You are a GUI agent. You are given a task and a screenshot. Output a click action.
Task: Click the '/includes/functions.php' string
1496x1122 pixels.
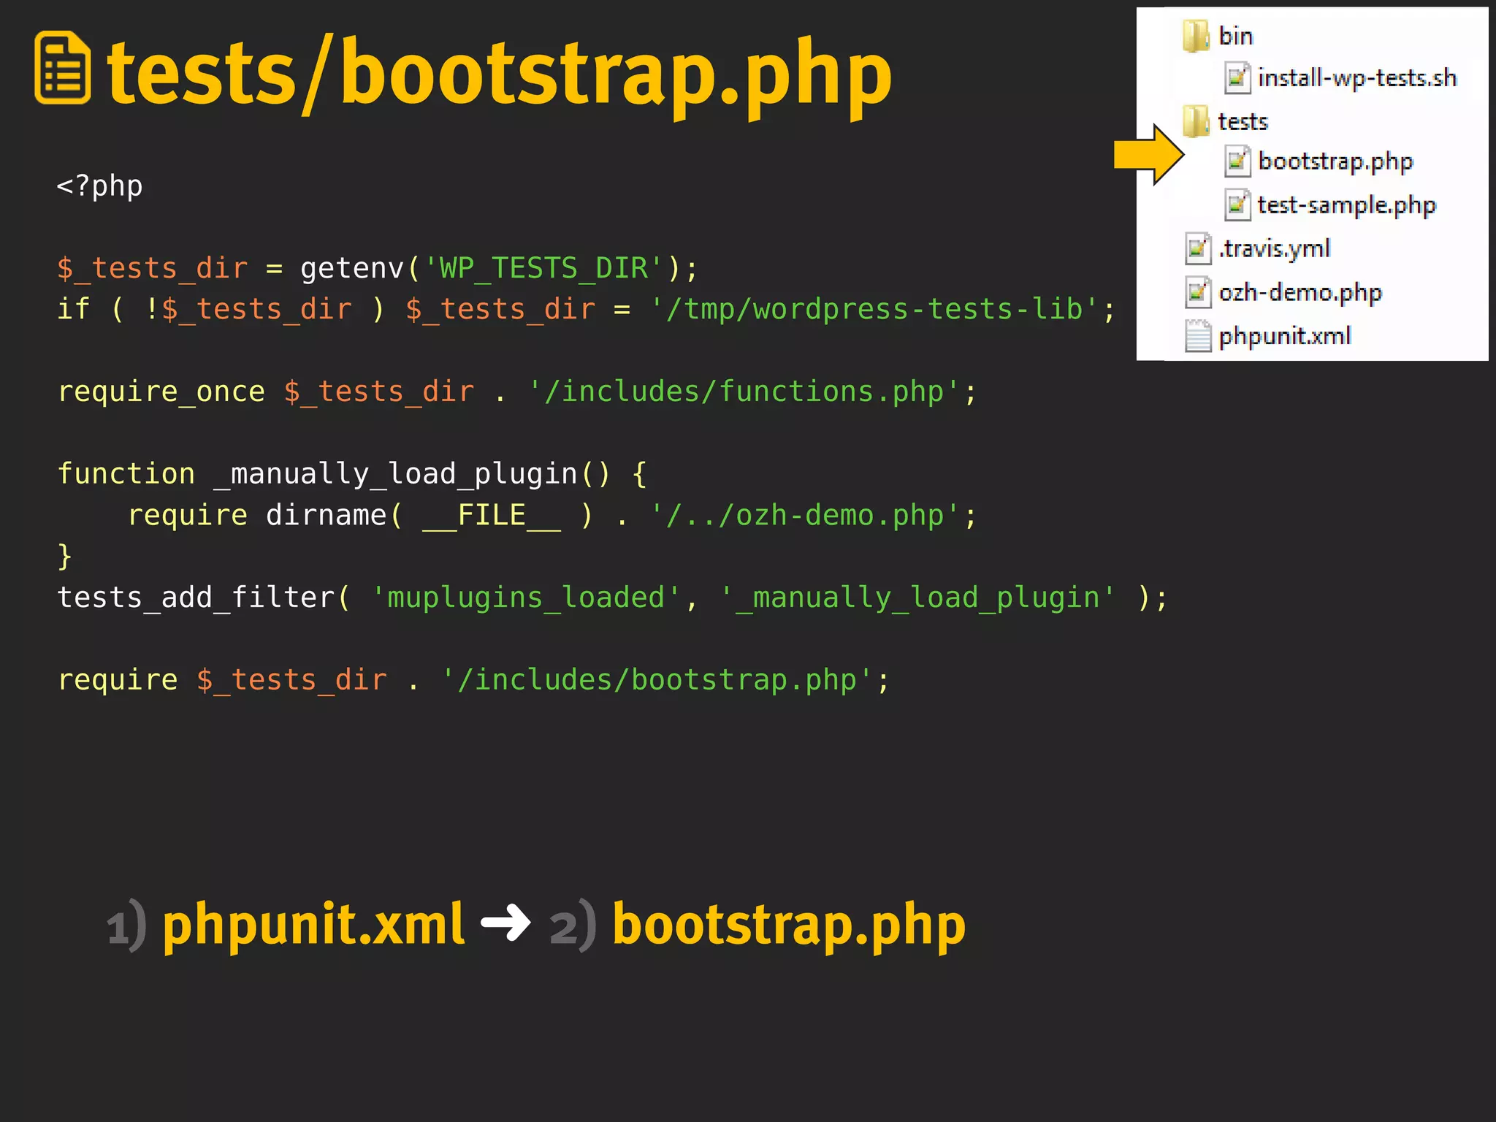coord(744,392)
